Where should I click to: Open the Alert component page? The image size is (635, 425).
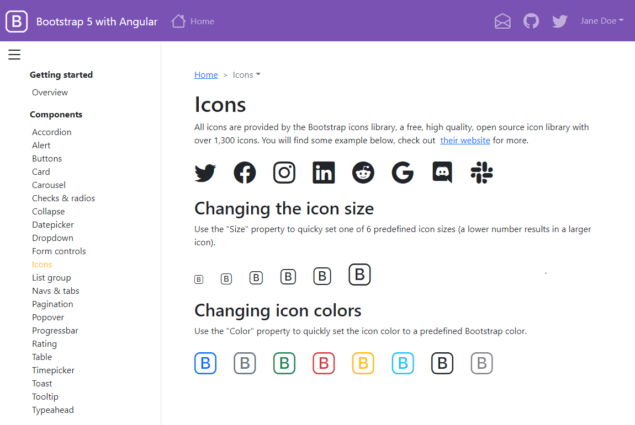click(x=41, y=146)
